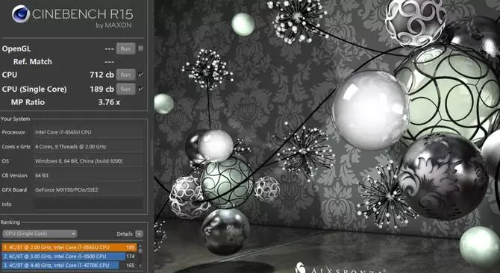
Task: Click the ranking list scroll-up arrow
Action: (x=140, y=247)
